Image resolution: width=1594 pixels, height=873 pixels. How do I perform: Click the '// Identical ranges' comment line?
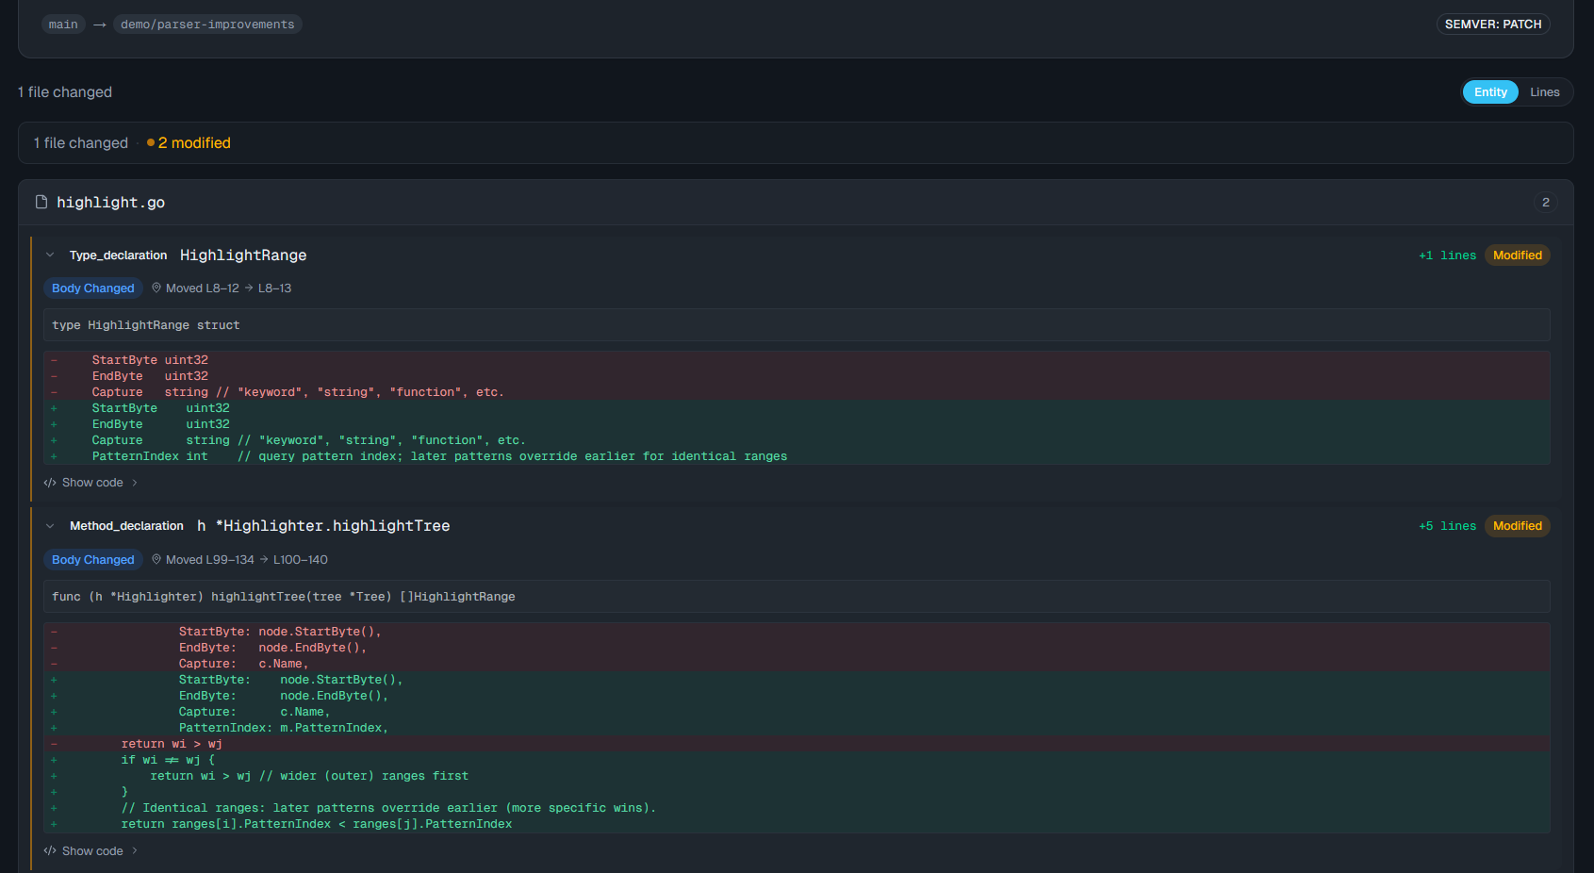[x=797, y=808]
